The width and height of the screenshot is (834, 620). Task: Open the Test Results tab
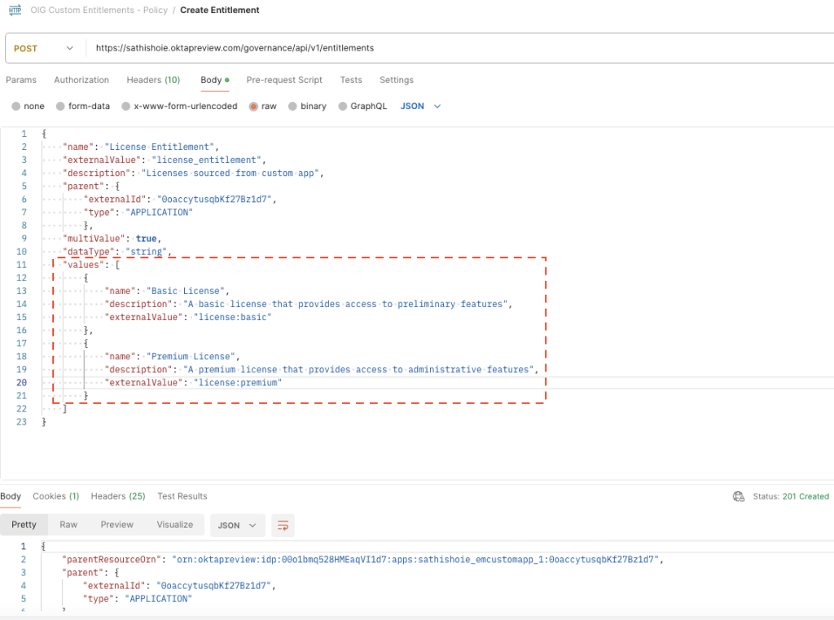coord(182,496)
